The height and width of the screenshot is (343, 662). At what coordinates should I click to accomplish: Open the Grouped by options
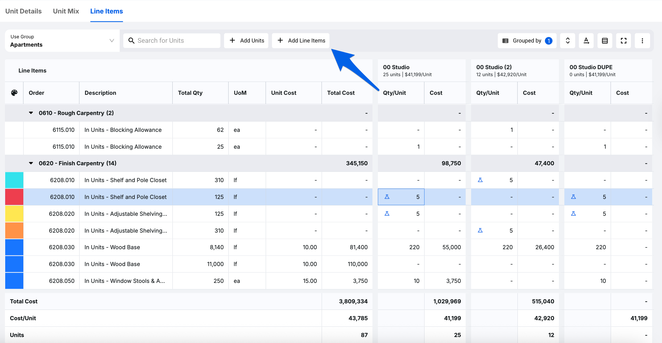tap(527, 41)
